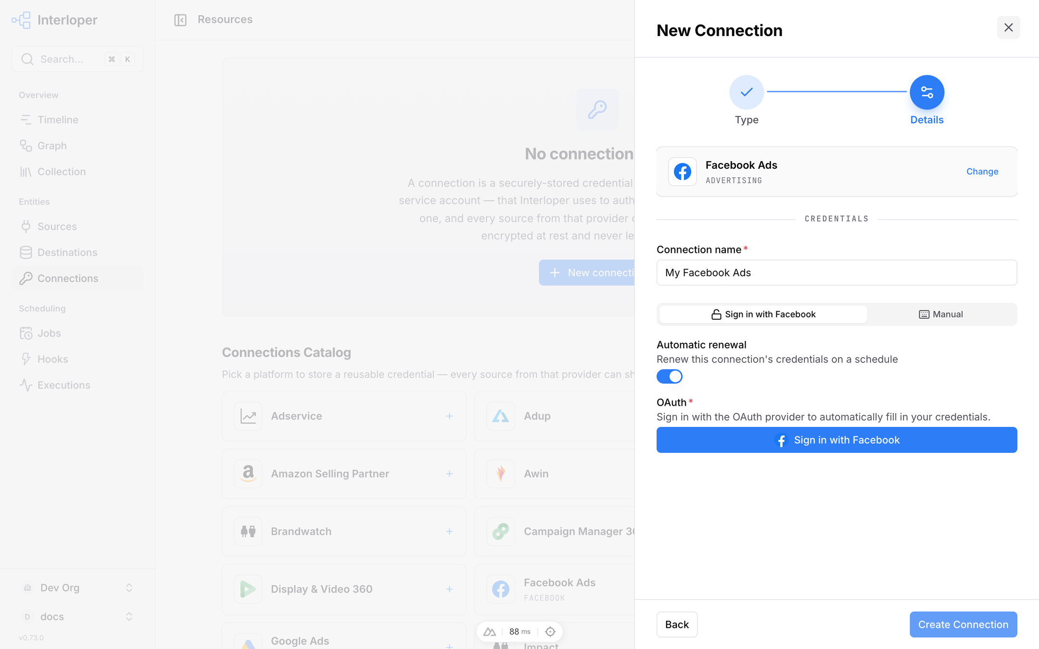This screenshot has width=1039, height=649.
Task: Click the New connection button
Action: click(587, 273)
